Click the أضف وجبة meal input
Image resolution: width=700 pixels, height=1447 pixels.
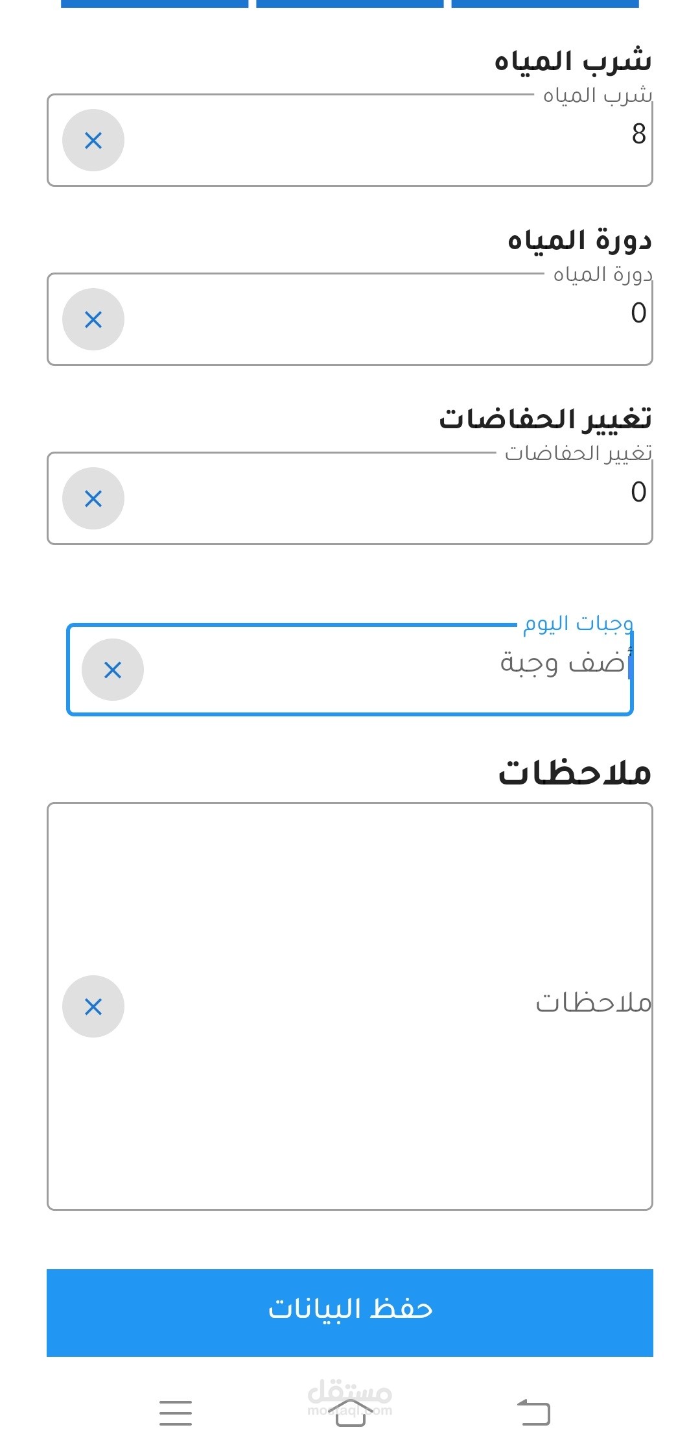pyautogui.click(x=389, y=670)
